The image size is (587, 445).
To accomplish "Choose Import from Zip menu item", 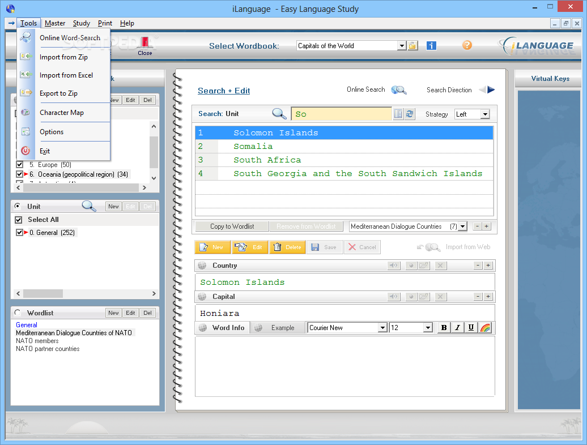I will (x=63, y=57).
